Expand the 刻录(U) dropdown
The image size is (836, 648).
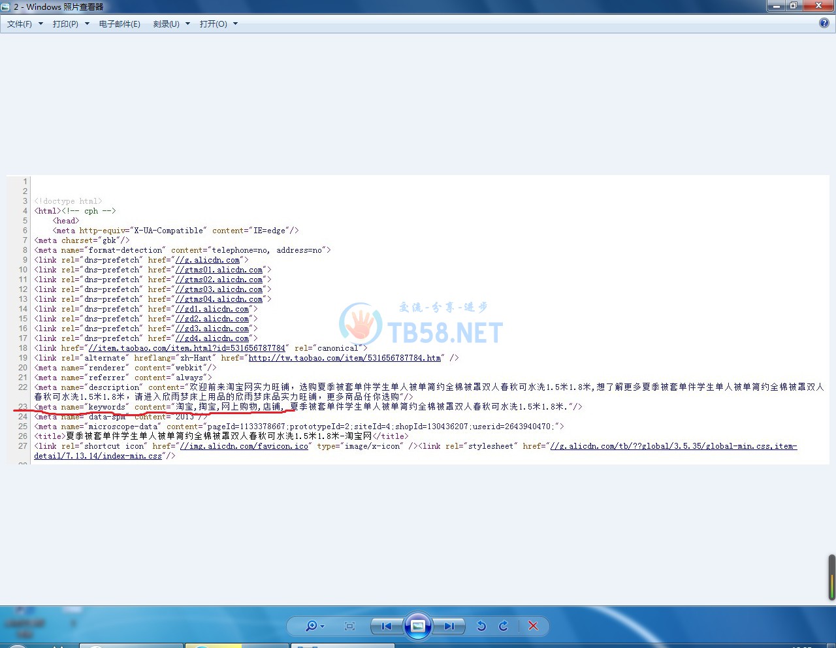coord(171,24)
